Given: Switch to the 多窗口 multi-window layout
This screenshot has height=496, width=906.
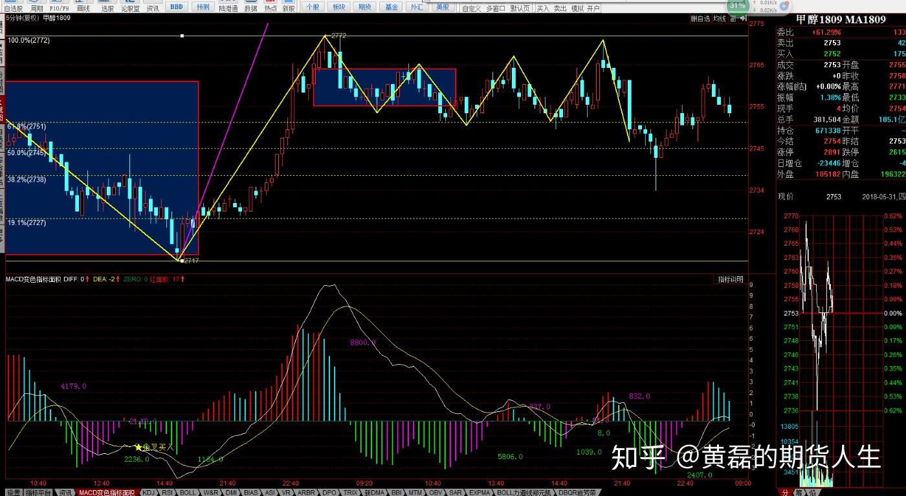Looking at the screenshot, I should pyautogui.click(x=496, y=8).
